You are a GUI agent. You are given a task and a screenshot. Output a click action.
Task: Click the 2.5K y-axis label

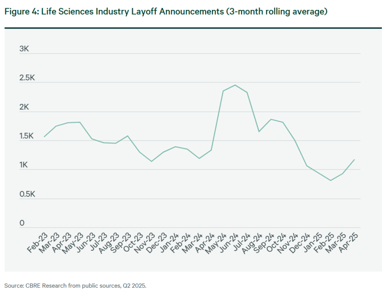click(x=27, y=78)
